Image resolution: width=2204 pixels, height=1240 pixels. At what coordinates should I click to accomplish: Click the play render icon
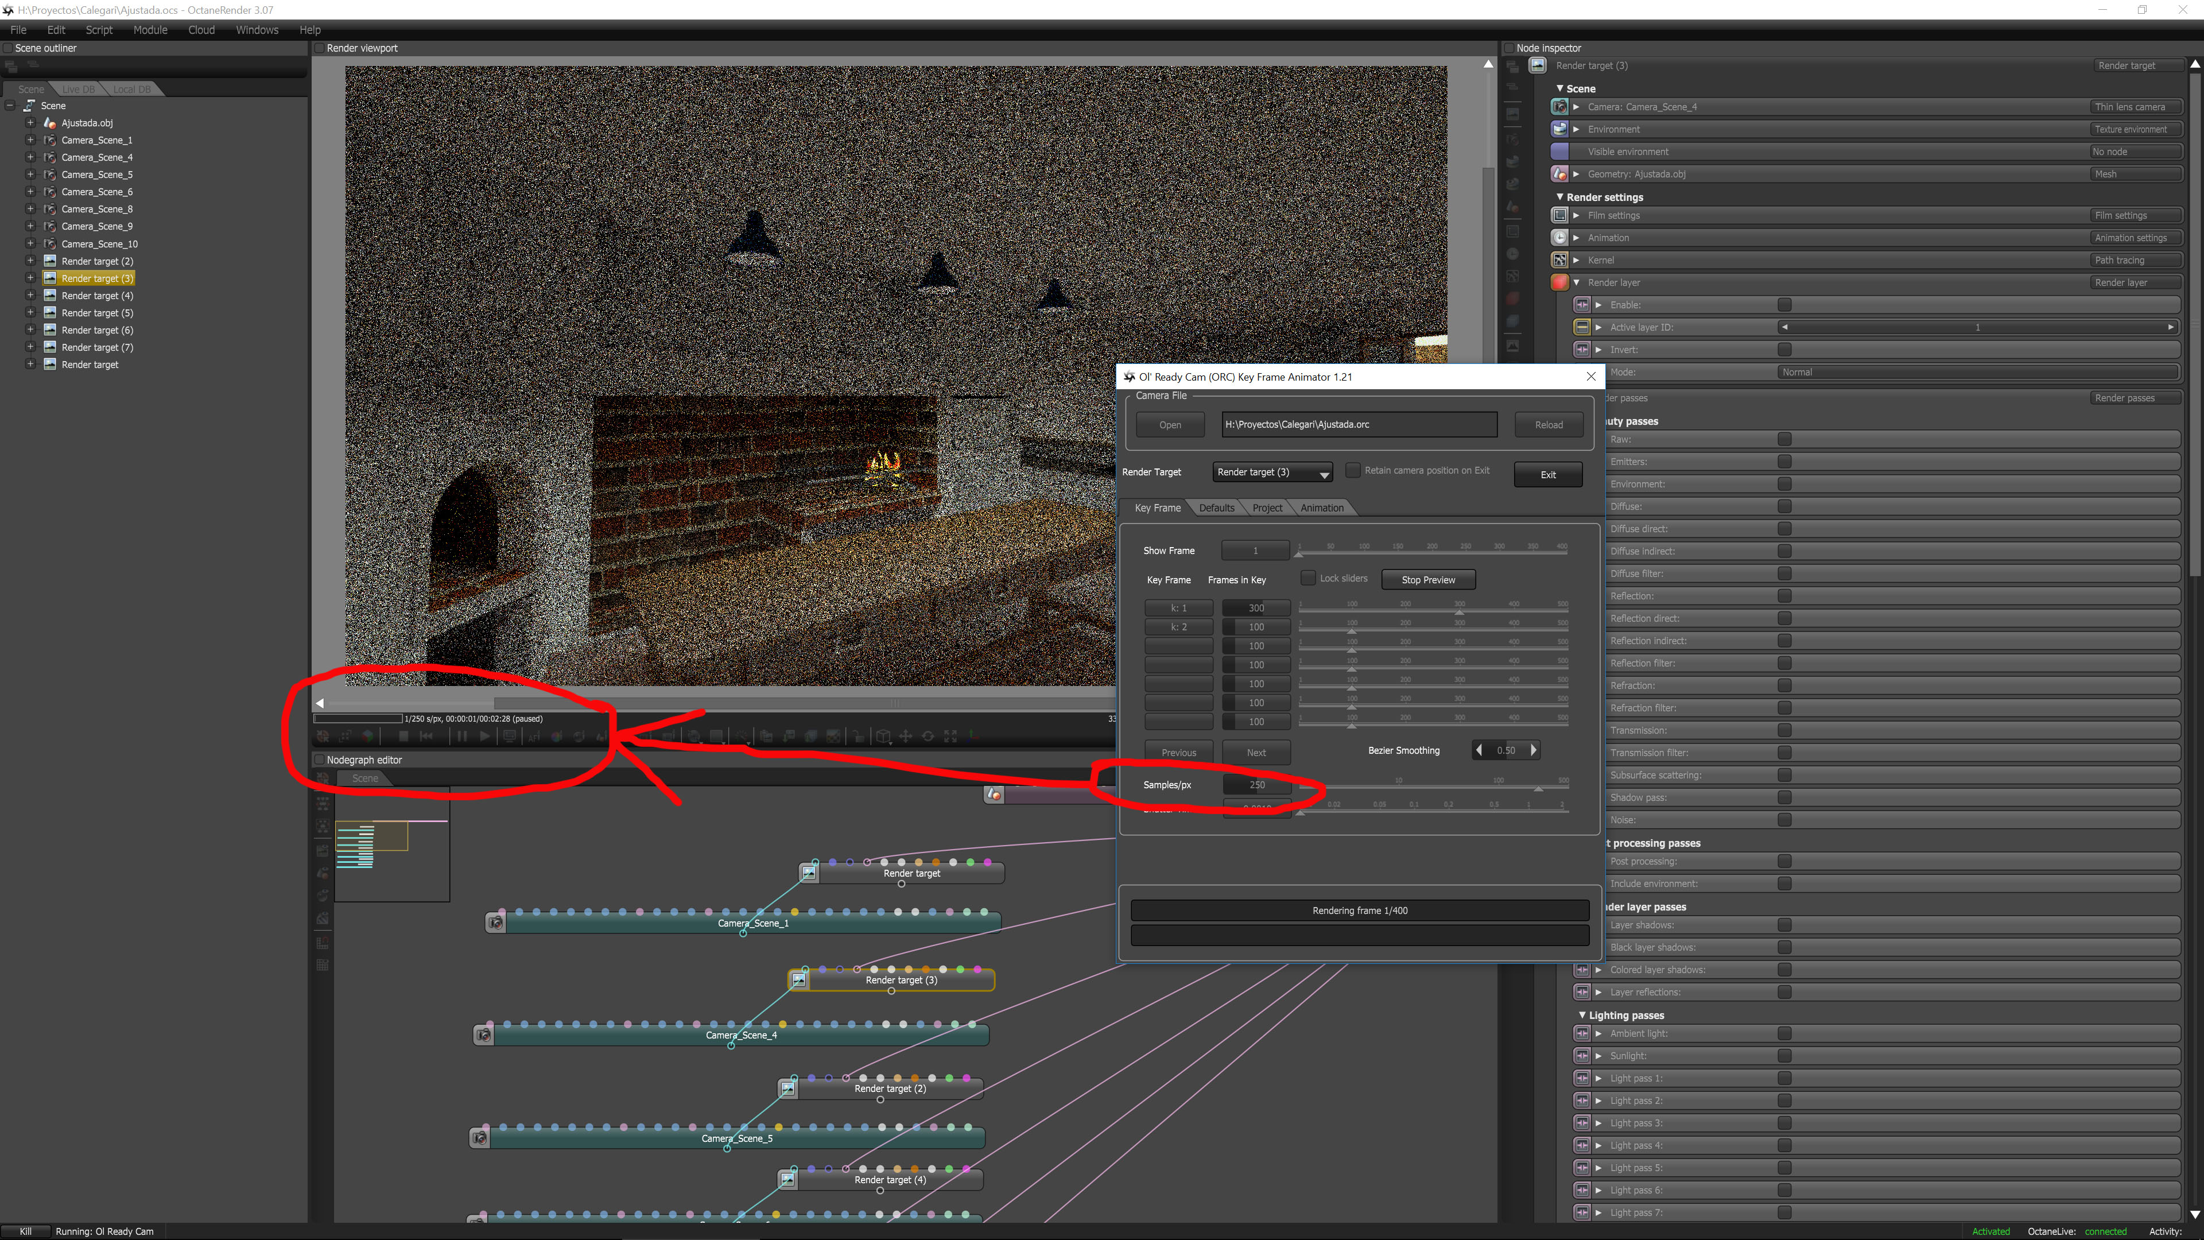484,736
